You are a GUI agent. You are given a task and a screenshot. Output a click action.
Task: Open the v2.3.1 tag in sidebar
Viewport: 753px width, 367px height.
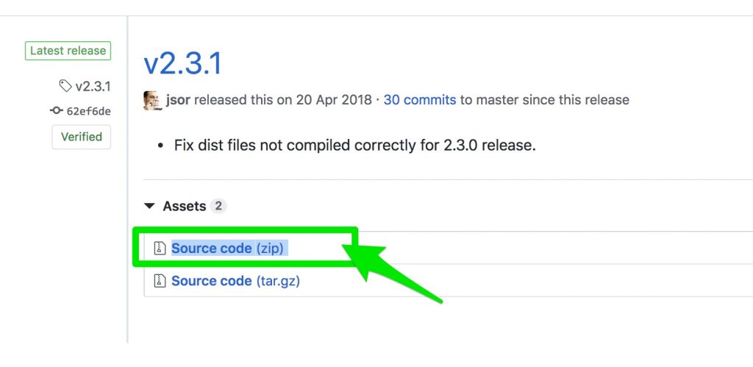[x=93, y=87]
